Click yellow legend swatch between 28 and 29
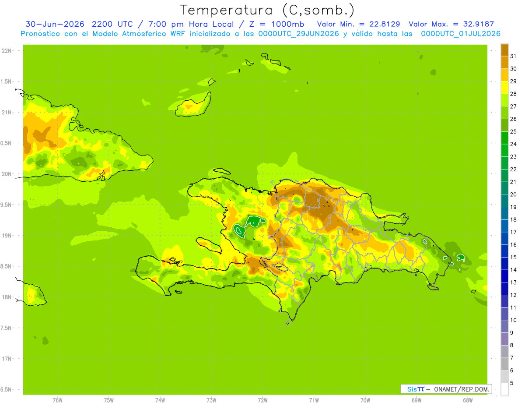 (x=504, y=88)
